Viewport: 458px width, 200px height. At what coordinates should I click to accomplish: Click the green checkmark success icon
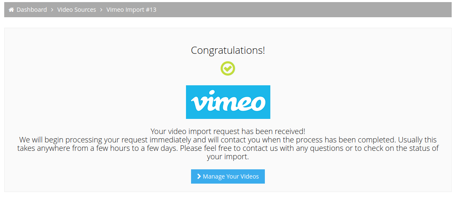[228, 68]
